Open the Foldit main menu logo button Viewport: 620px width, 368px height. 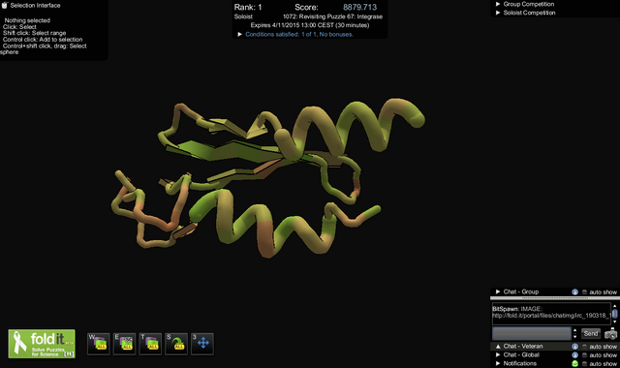point(42,344)
